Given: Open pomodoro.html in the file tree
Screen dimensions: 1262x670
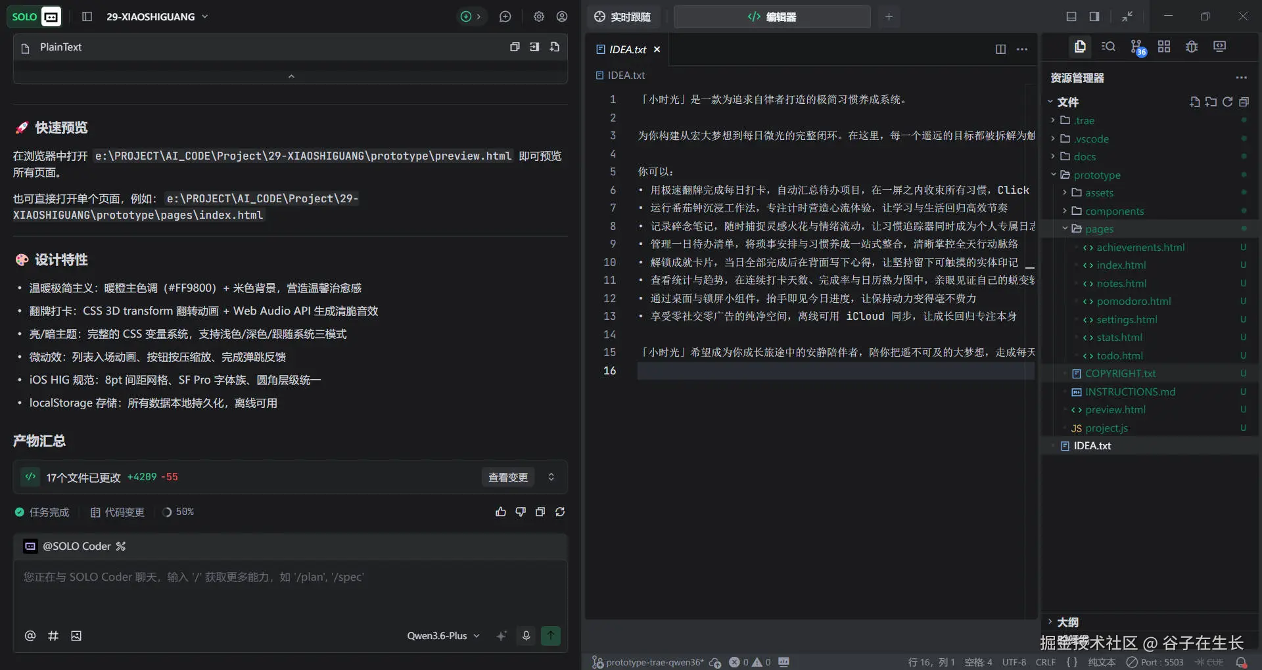Looking at the screenshot, I should 1133,301.
